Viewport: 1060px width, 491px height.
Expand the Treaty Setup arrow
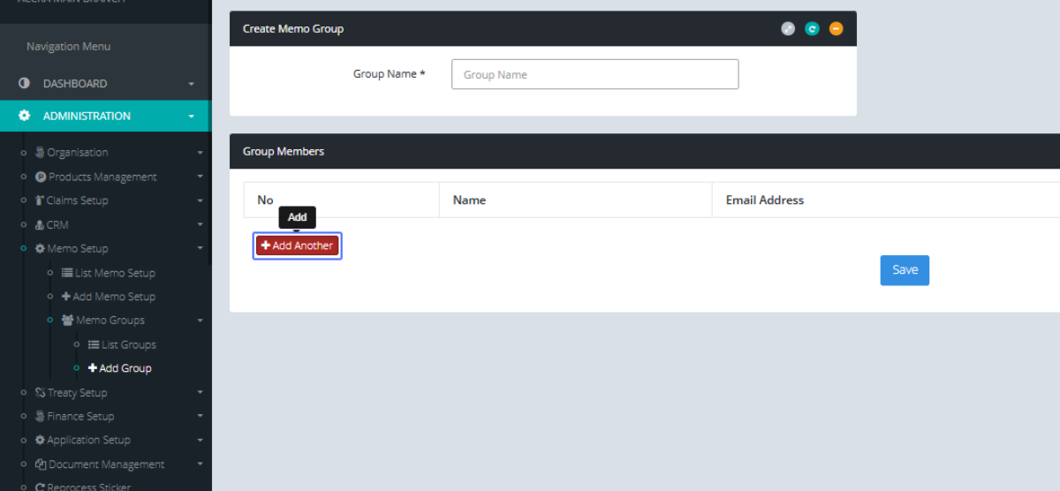[x=200, y=393]
